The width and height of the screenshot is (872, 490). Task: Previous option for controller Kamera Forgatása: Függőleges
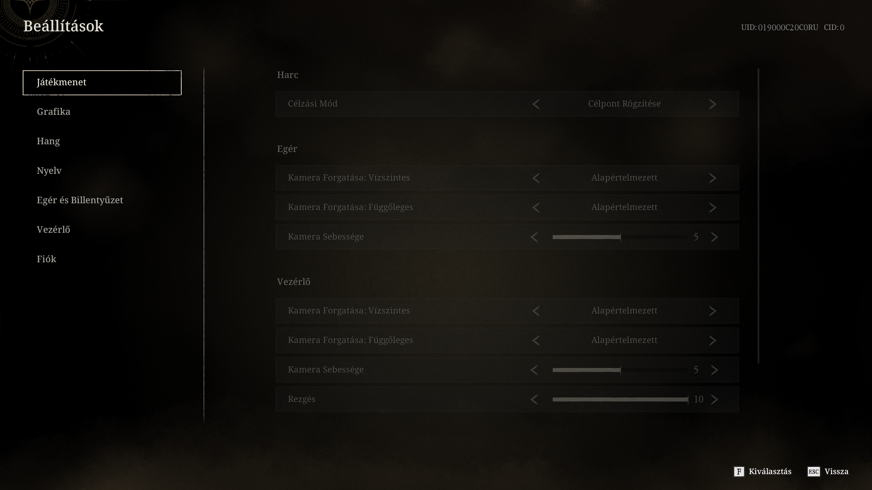point(536,340)
